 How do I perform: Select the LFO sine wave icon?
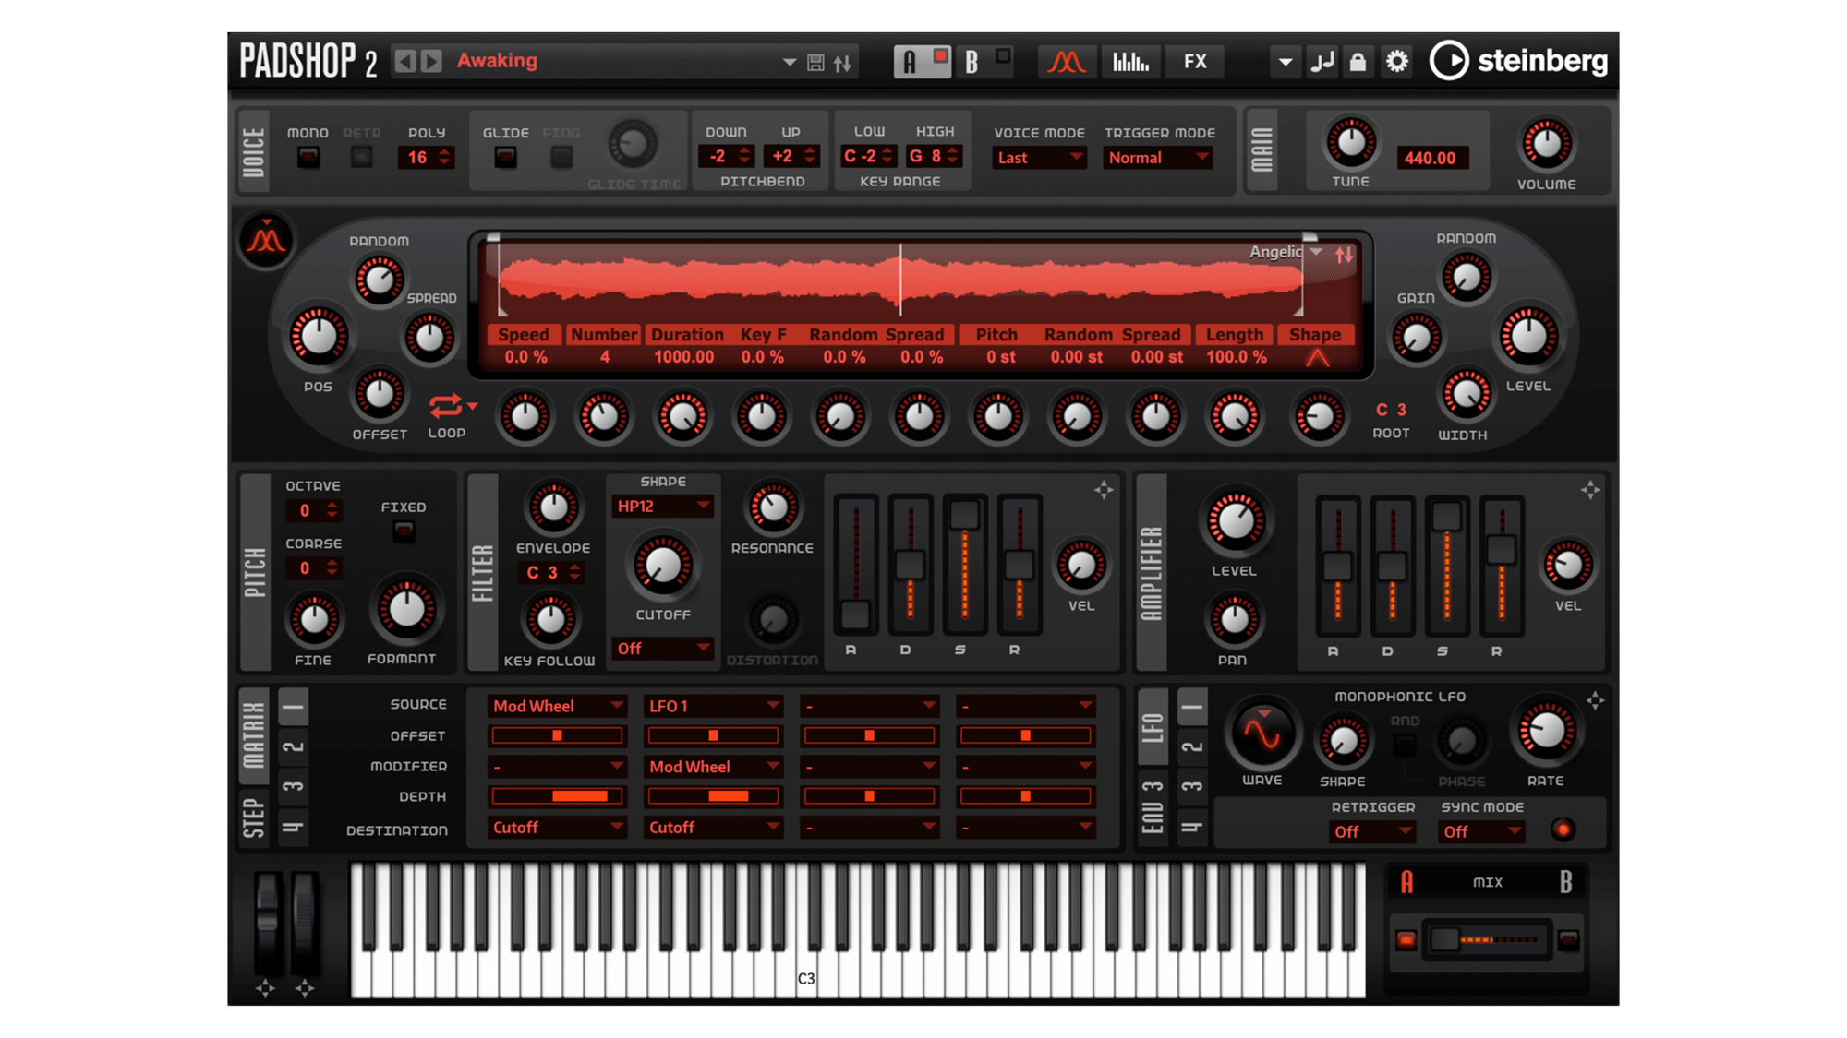pos(1262,734)
